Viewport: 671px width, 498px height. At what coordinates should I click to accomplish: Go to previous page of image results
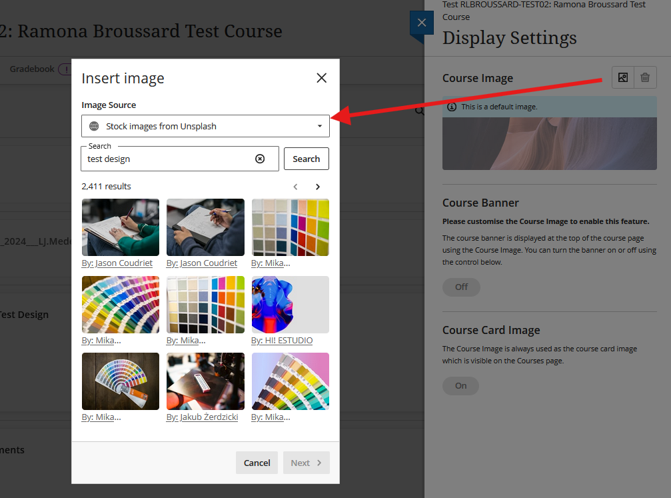295,187
